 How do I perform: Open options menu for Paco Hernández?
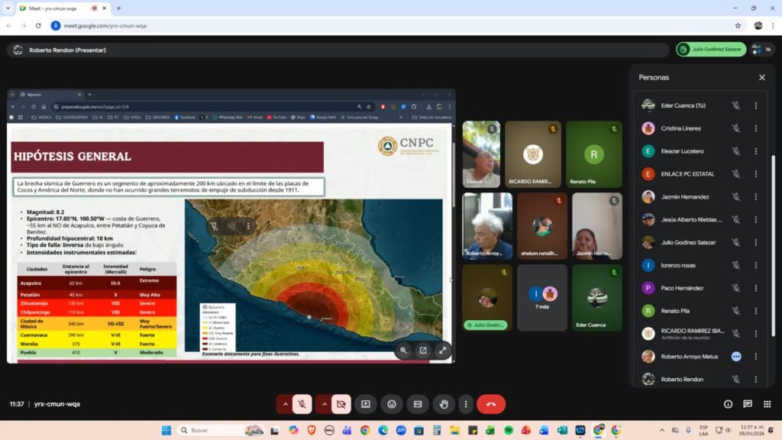coord(756,288)
